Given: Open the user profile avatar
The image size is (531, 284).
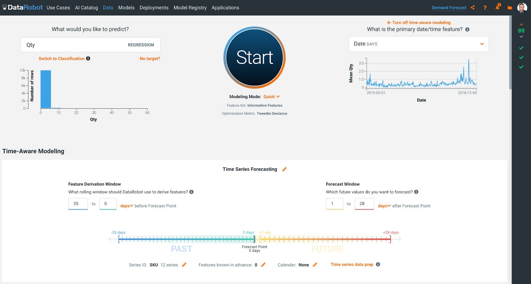Looking at the screenshot, I should [x=522, y=8].
